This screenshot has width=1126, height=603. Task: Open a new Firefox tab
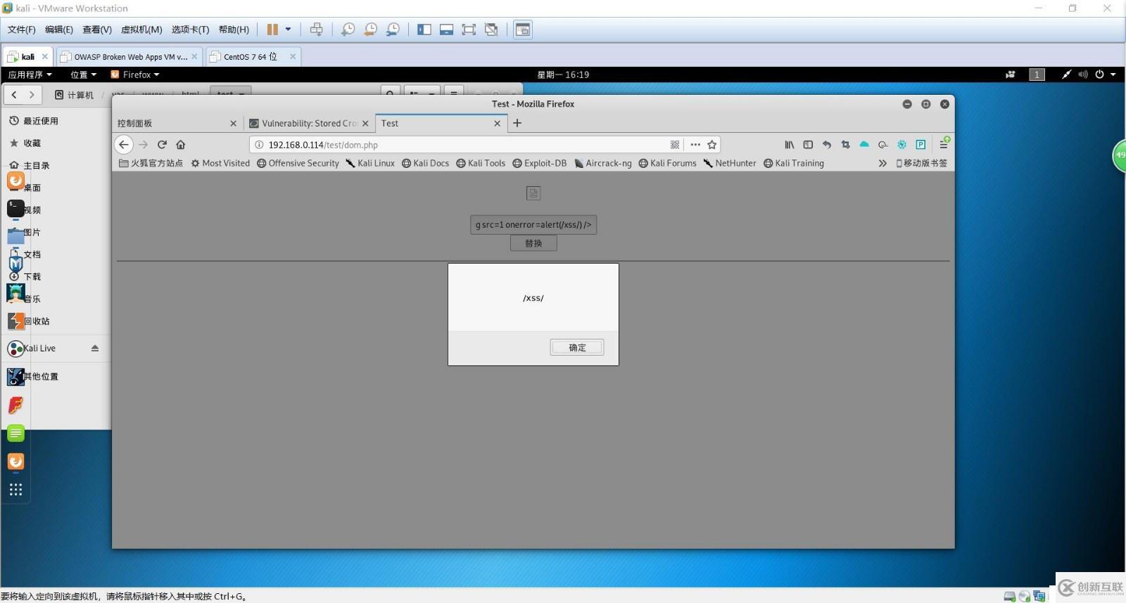[517, 123]
